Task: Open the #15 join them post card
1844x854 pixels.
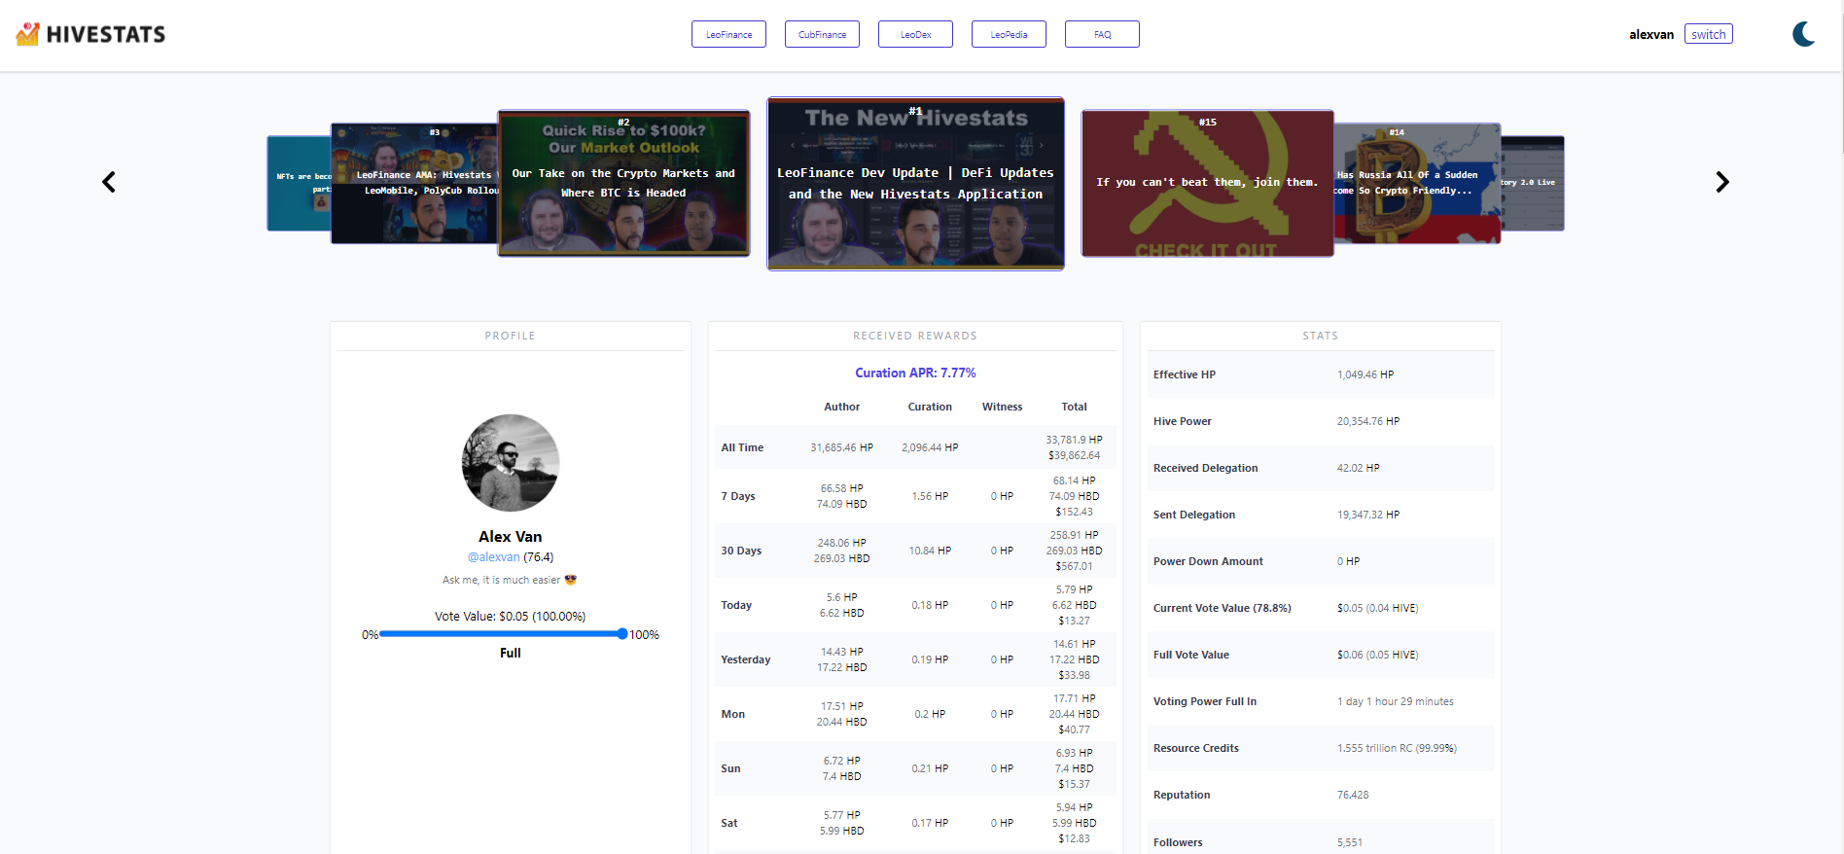Action: click(x=1207, y=183)
